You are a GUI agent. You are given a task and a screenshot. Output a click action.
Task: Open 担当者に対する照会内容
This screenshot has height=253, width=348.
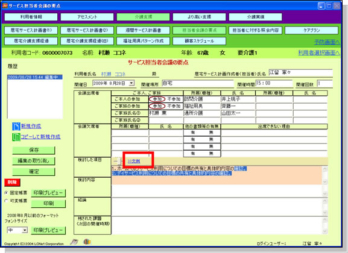tap(256, 30)
